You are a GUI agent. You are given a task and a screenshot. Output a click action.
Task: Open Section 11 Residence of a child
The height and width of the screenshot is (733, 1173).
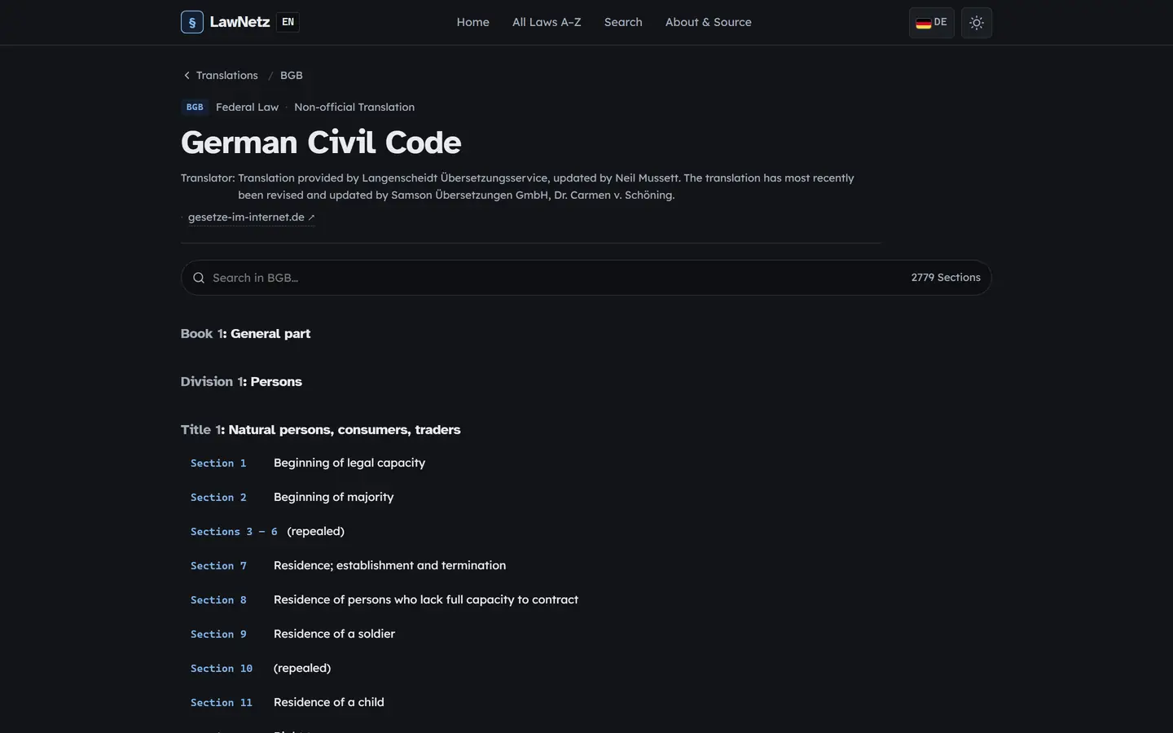586,702
